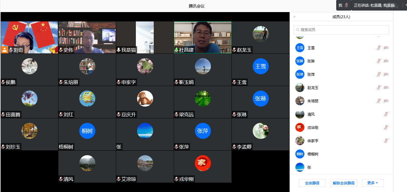Viewport: 407px width, 192px height.
Task: Click the muted mic icon on 侯鹏's tile
Action: coord(3,82)
